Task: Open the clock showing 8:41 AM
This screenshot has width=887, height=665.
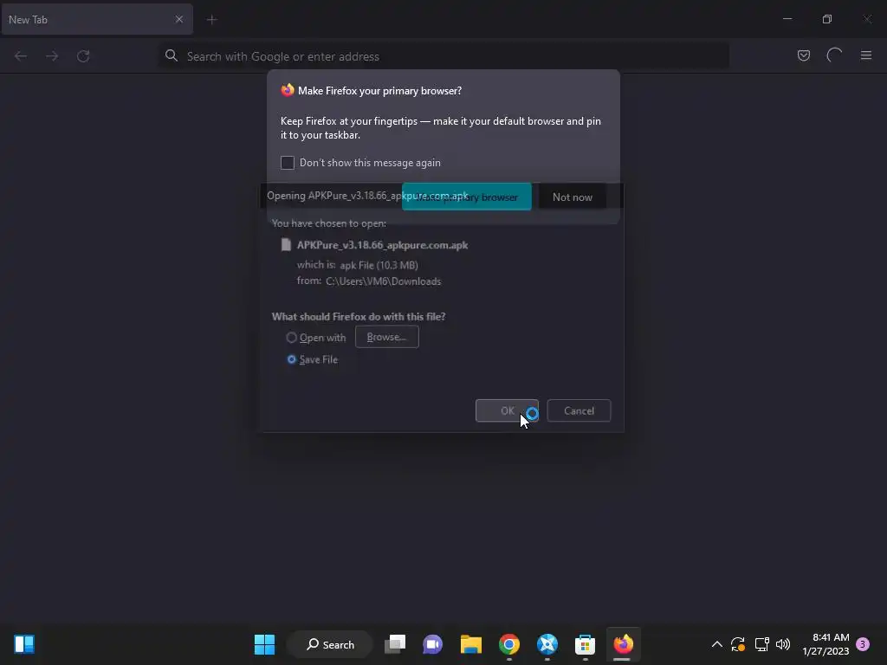Action: point(825,644)
